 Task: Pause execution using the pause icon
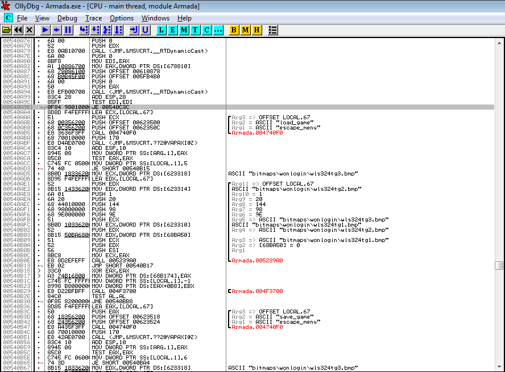click(x=68, y=30)
